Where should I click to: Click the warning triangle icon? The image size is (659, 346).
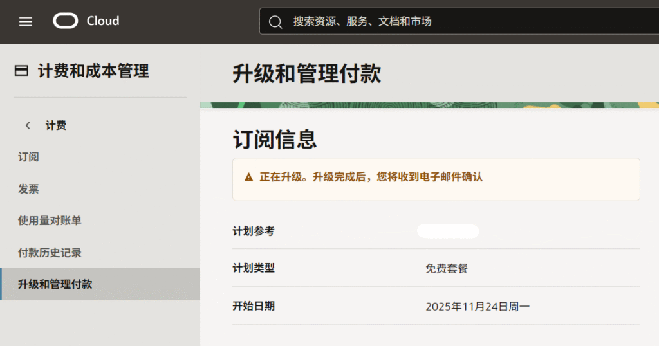[248, 177]
